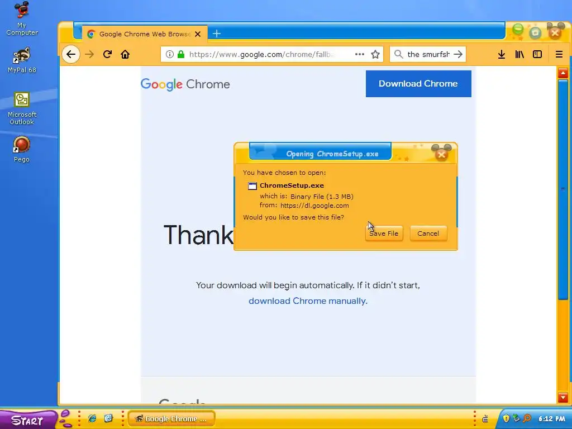Click the orange magnifier tray icon
572x429 pixels.
pos(527,418)
